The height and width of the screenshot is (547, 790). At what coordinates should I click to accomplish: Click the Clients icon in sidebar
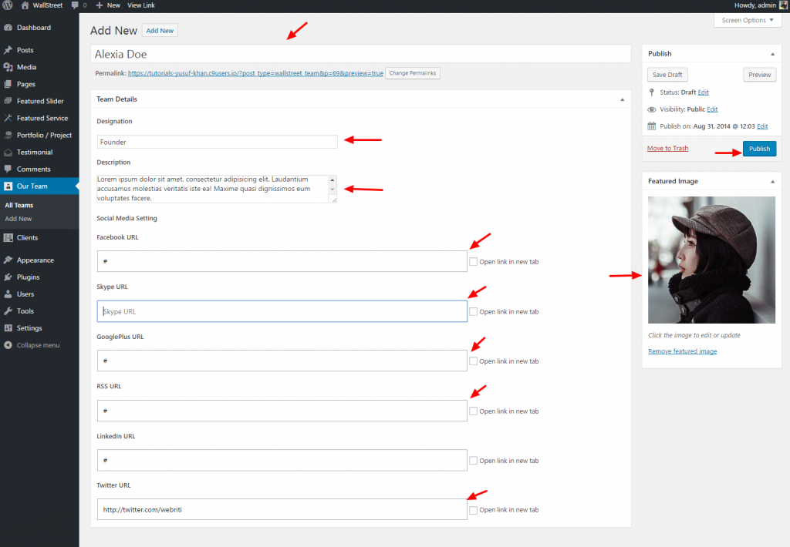(x=8, y=237)
